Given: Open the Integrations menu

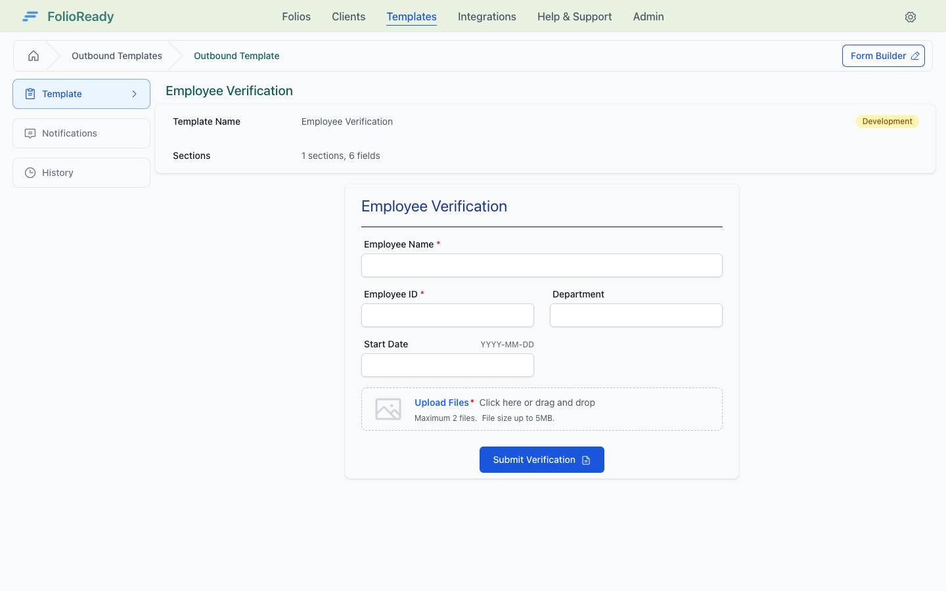Looking at the screenshot, I should tap(487, 16).
